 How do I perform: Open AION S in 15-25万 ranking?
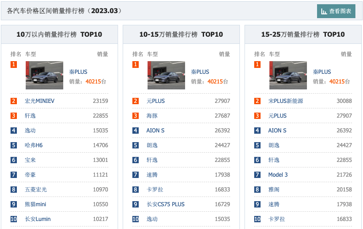(x=277, y=130)
